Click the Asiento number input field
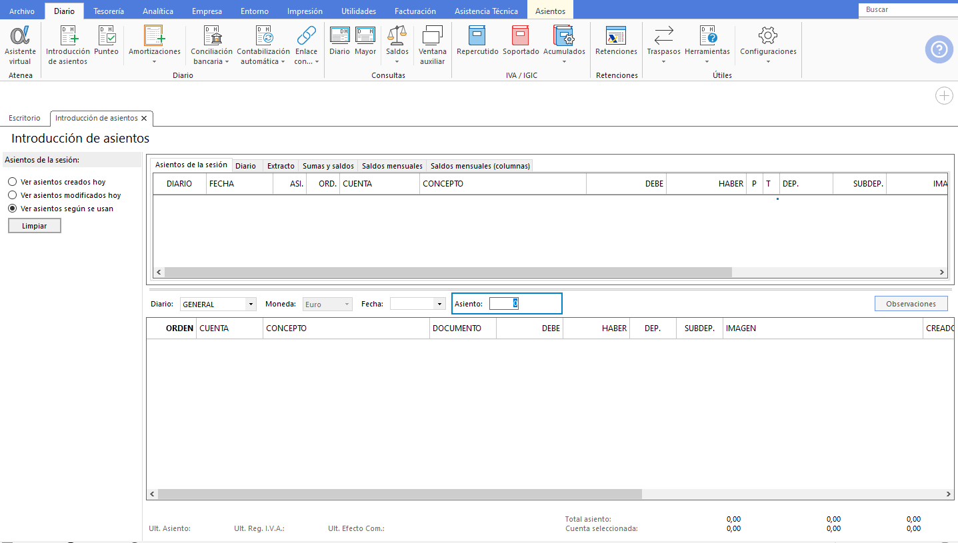 [504, 304]
